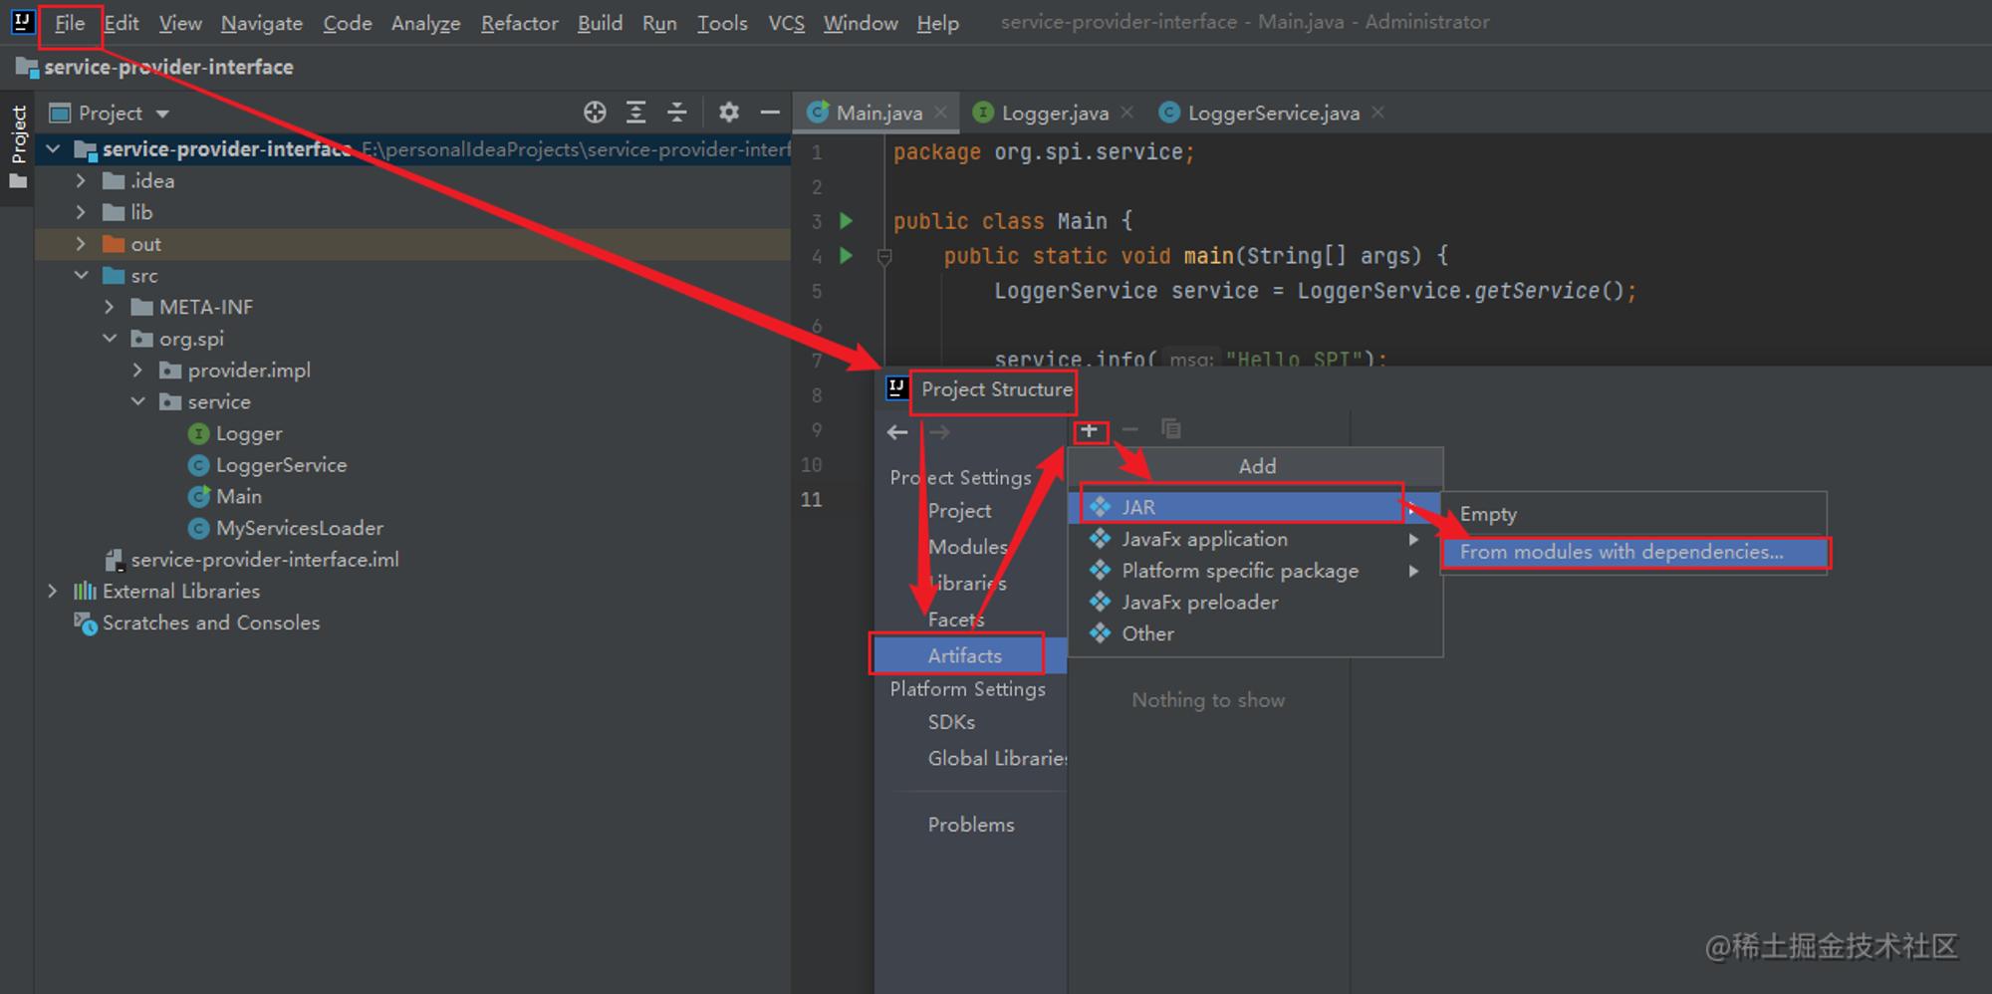Image resolution: width=1992 pixels, height=994 pixels.
Task: Close the Main.java tab
Action: [940, 113]
